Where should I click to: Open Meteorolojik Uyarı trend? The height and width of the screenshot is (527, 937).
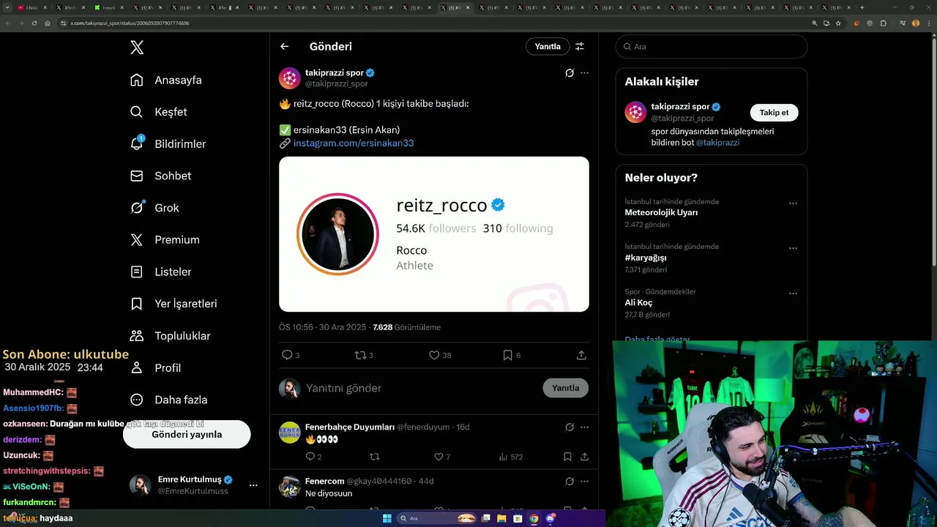[661, 212]
